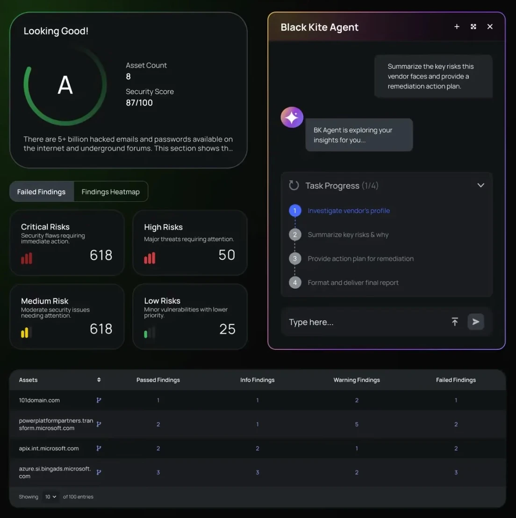
Task: Select the Failed Findings tab
Action: pyautogui.click(x=42, y=192)
